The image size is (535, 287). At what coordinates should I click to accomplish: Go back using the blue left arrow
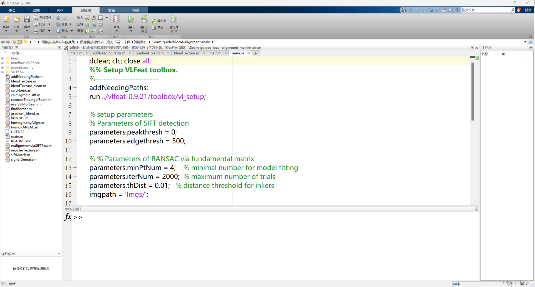[58, 18]
